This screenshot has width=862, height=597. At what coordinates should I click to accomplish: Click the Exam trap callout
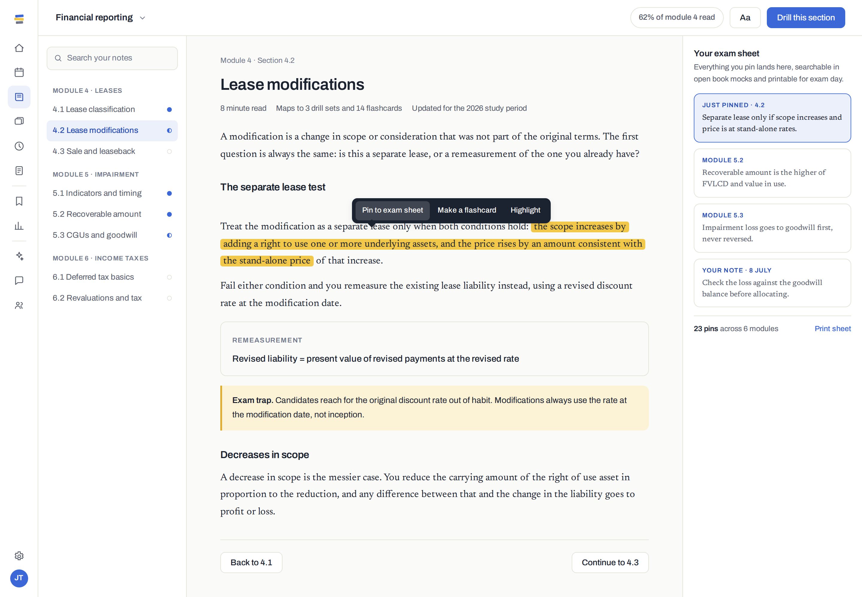pos(434,408)
